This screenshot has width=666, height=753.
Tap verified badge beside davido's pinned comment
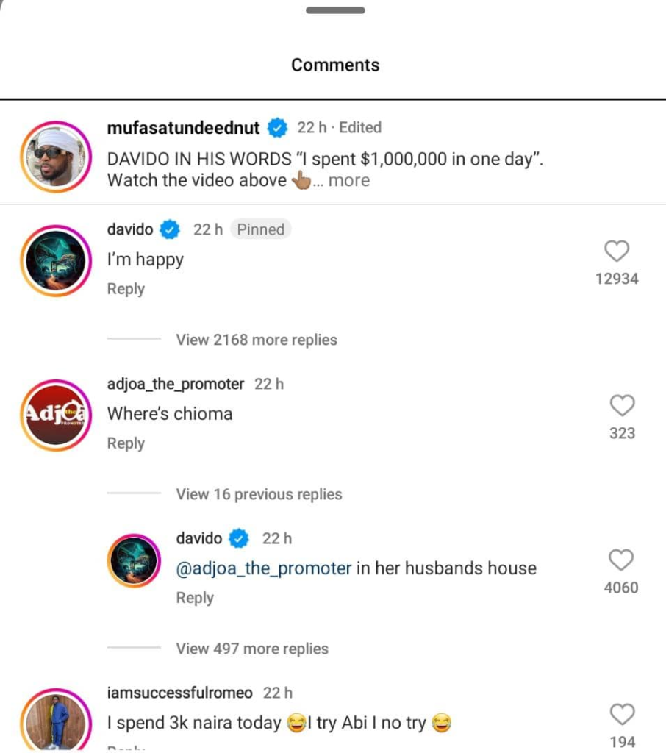click(x=170, y=229)
